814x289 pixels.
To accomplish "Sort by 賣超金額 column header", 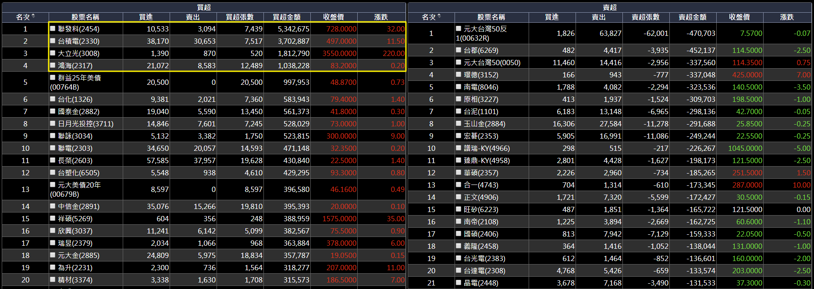I will (x=693, y=17).
